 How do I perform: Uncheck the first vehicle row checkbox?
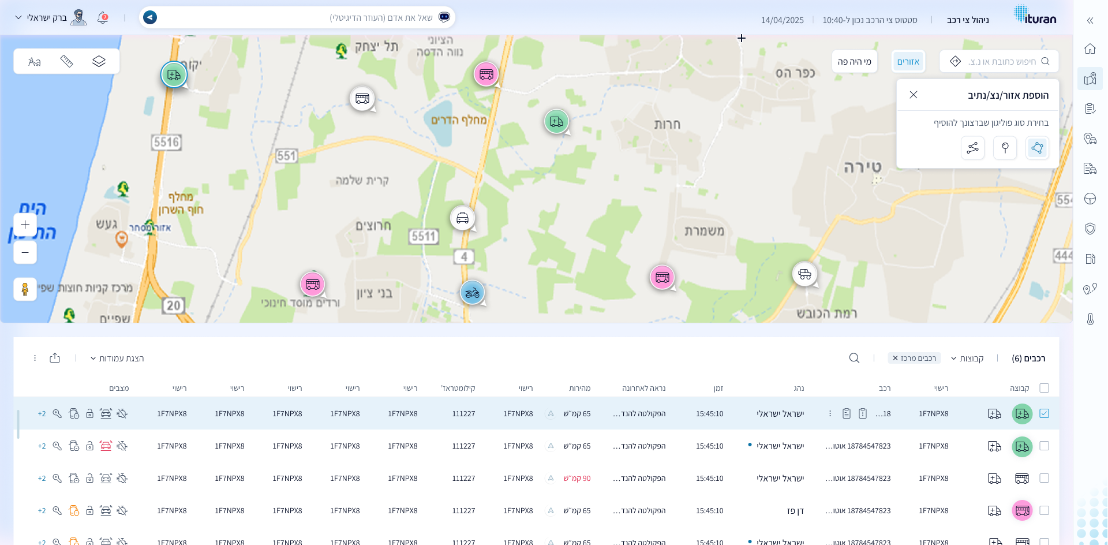click(x=1044, y=413)
